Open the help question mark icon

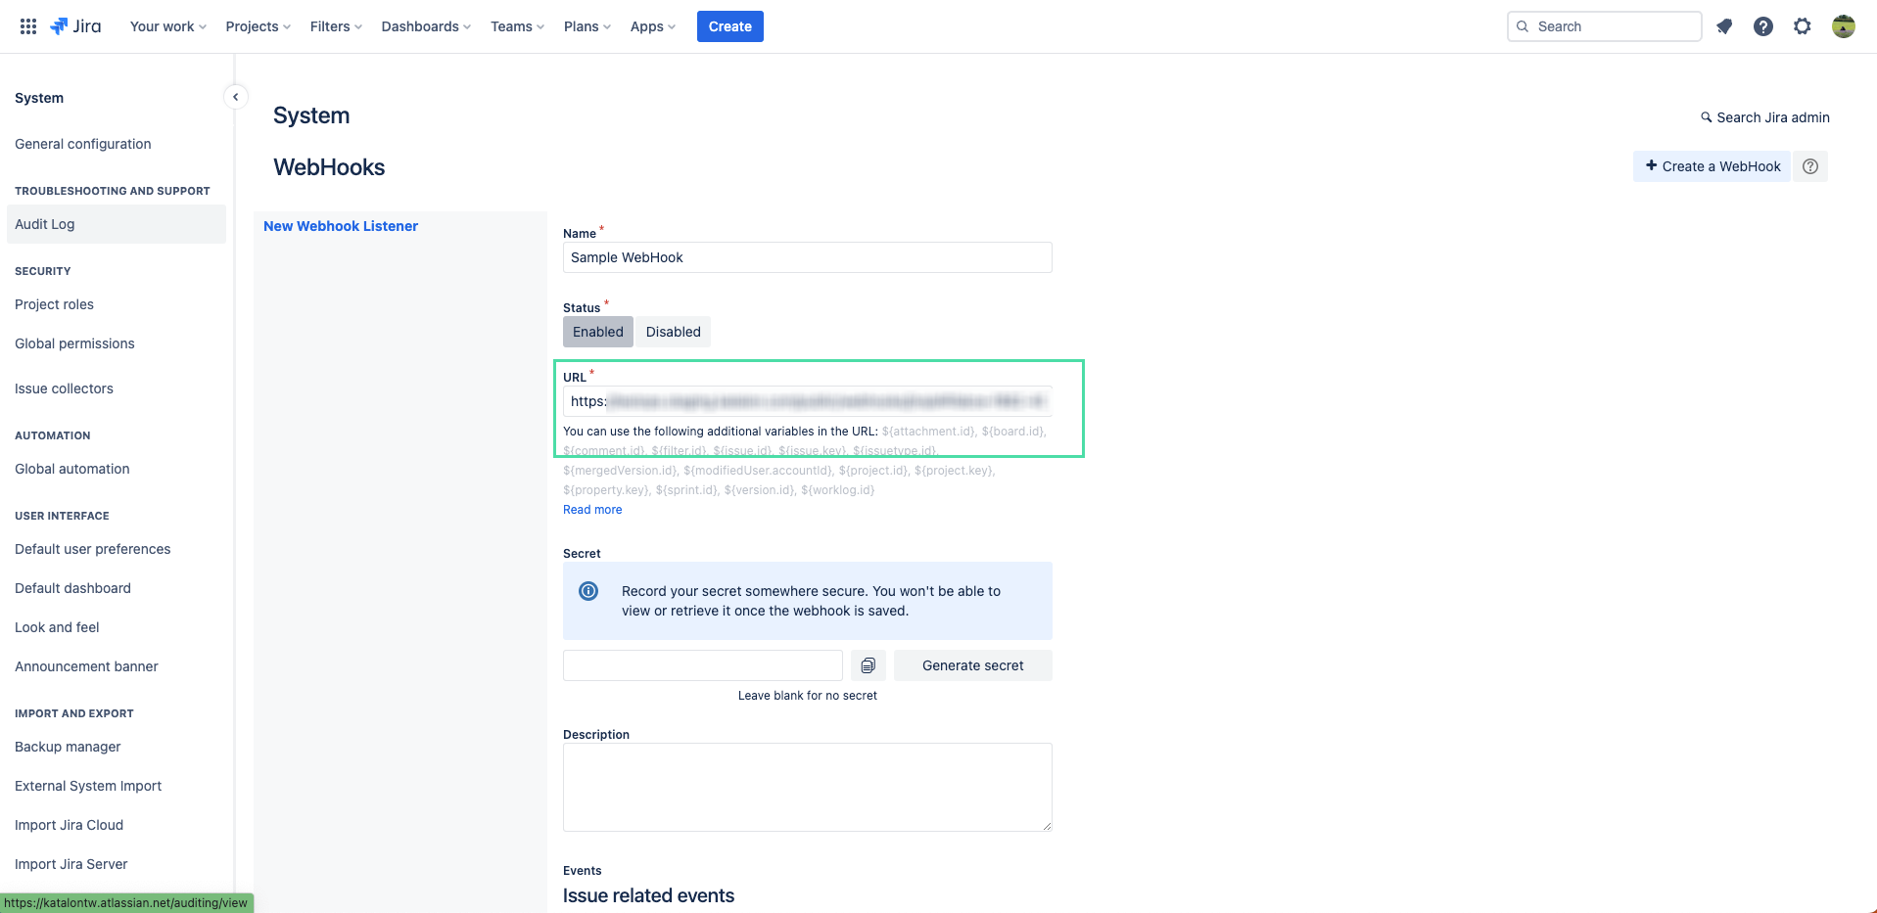tap(1762, 26)
